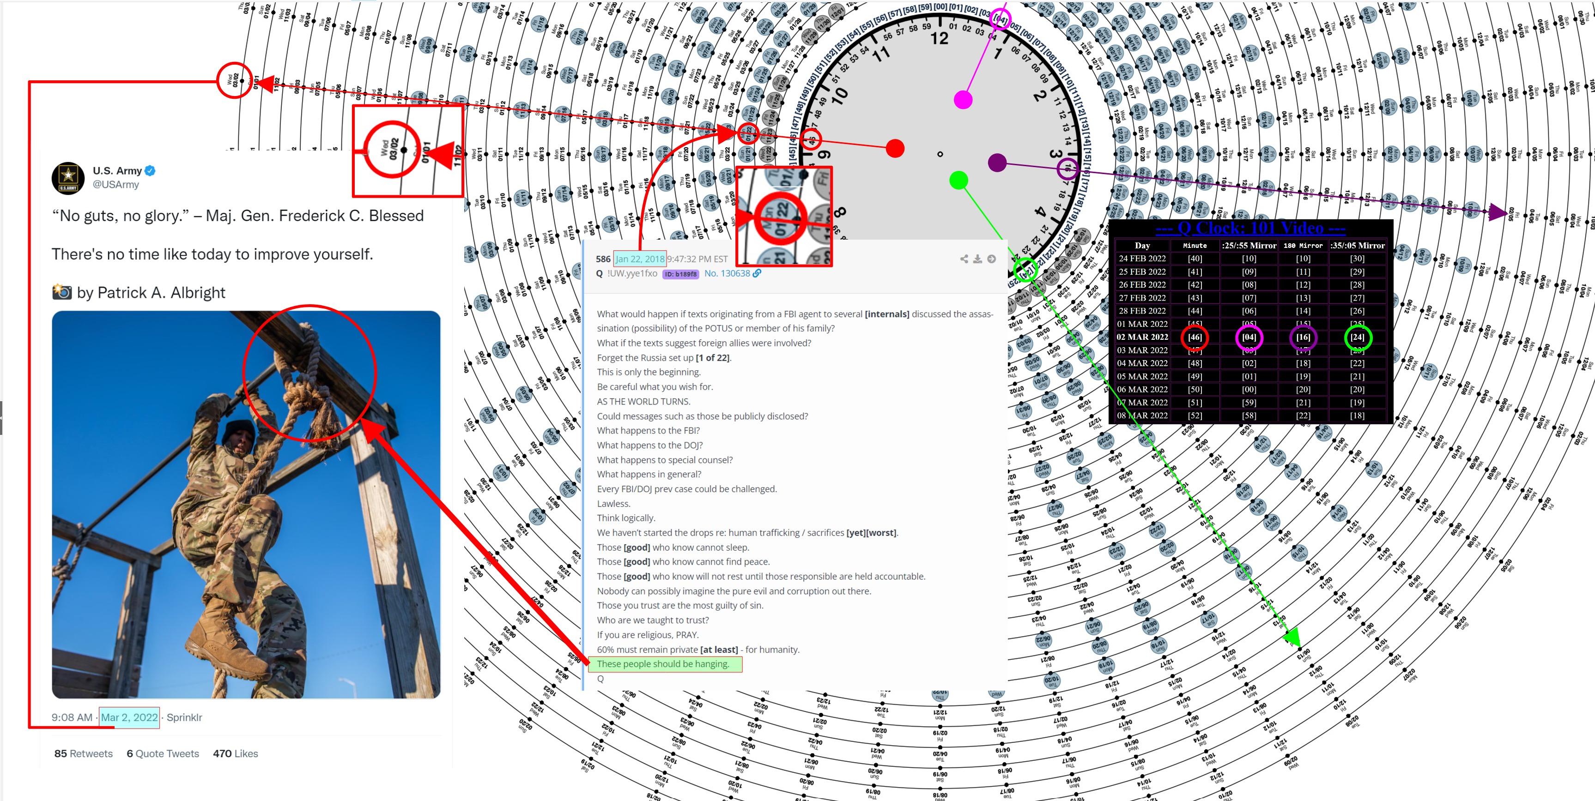Click the red dot on clock face
Screen dimensions: 1595x801
[x=895, y=149]
